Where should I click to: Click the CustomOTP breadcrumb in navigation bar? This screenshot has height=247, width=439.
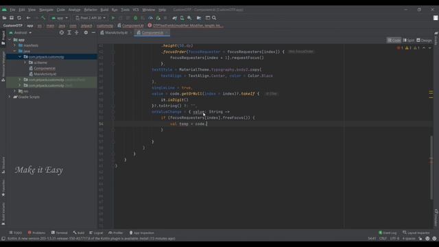12,25
